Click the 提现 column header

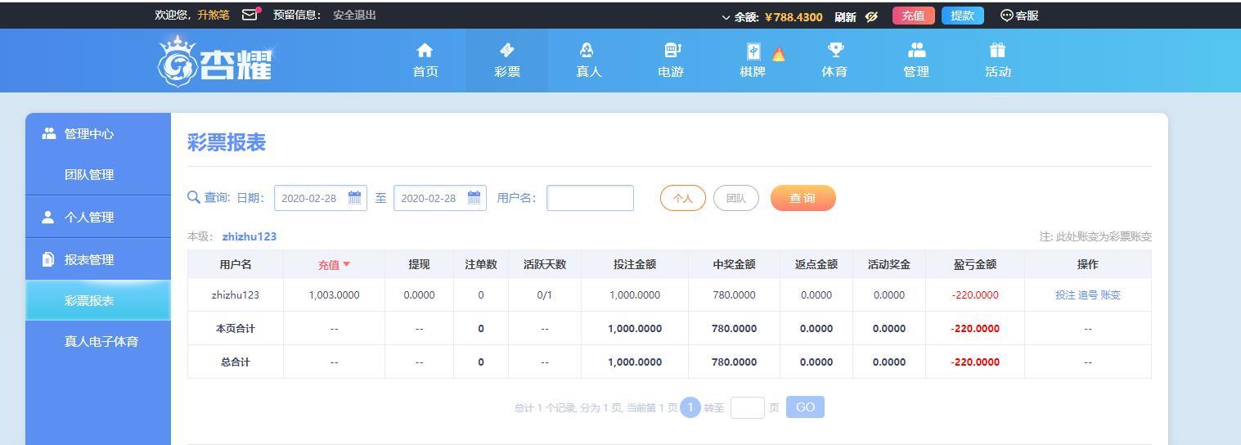[x=419, y=264]
